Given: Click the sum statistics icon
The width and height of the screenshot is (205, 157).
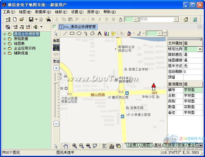Looking at the screenshot, I should click(104, 146).
